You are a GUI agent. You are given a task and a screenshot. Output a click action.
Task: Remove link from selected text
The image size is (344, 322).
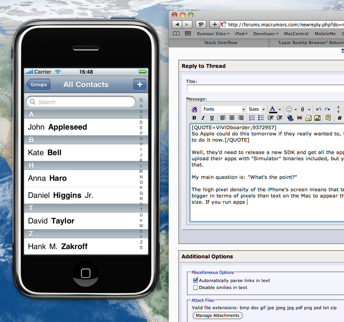(x=299, y=118)
